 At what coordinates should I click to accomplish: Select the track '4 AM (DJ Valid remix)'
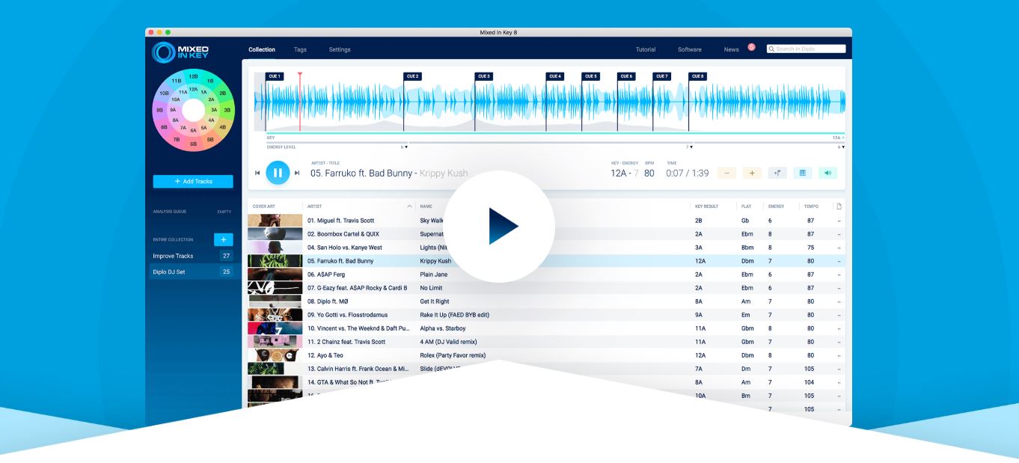[x=448, y=342]
